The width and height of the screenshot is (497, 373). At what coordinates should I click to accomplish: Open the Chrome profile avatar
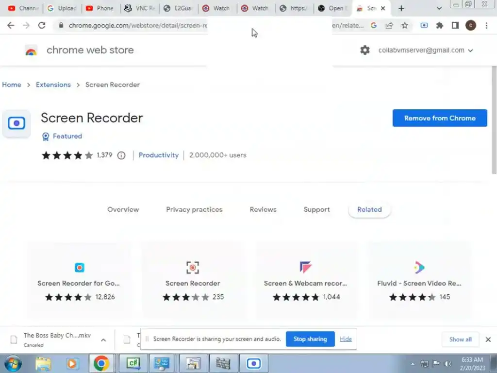[x=471, y=25]
